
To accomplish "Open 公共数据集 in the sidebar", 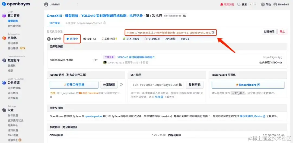I will (14, 88).
